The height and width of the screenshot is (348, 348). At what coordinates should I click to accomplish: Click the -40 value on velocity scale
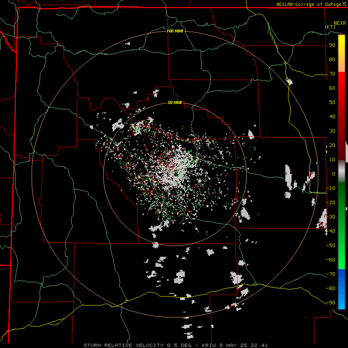pos(331,231)
